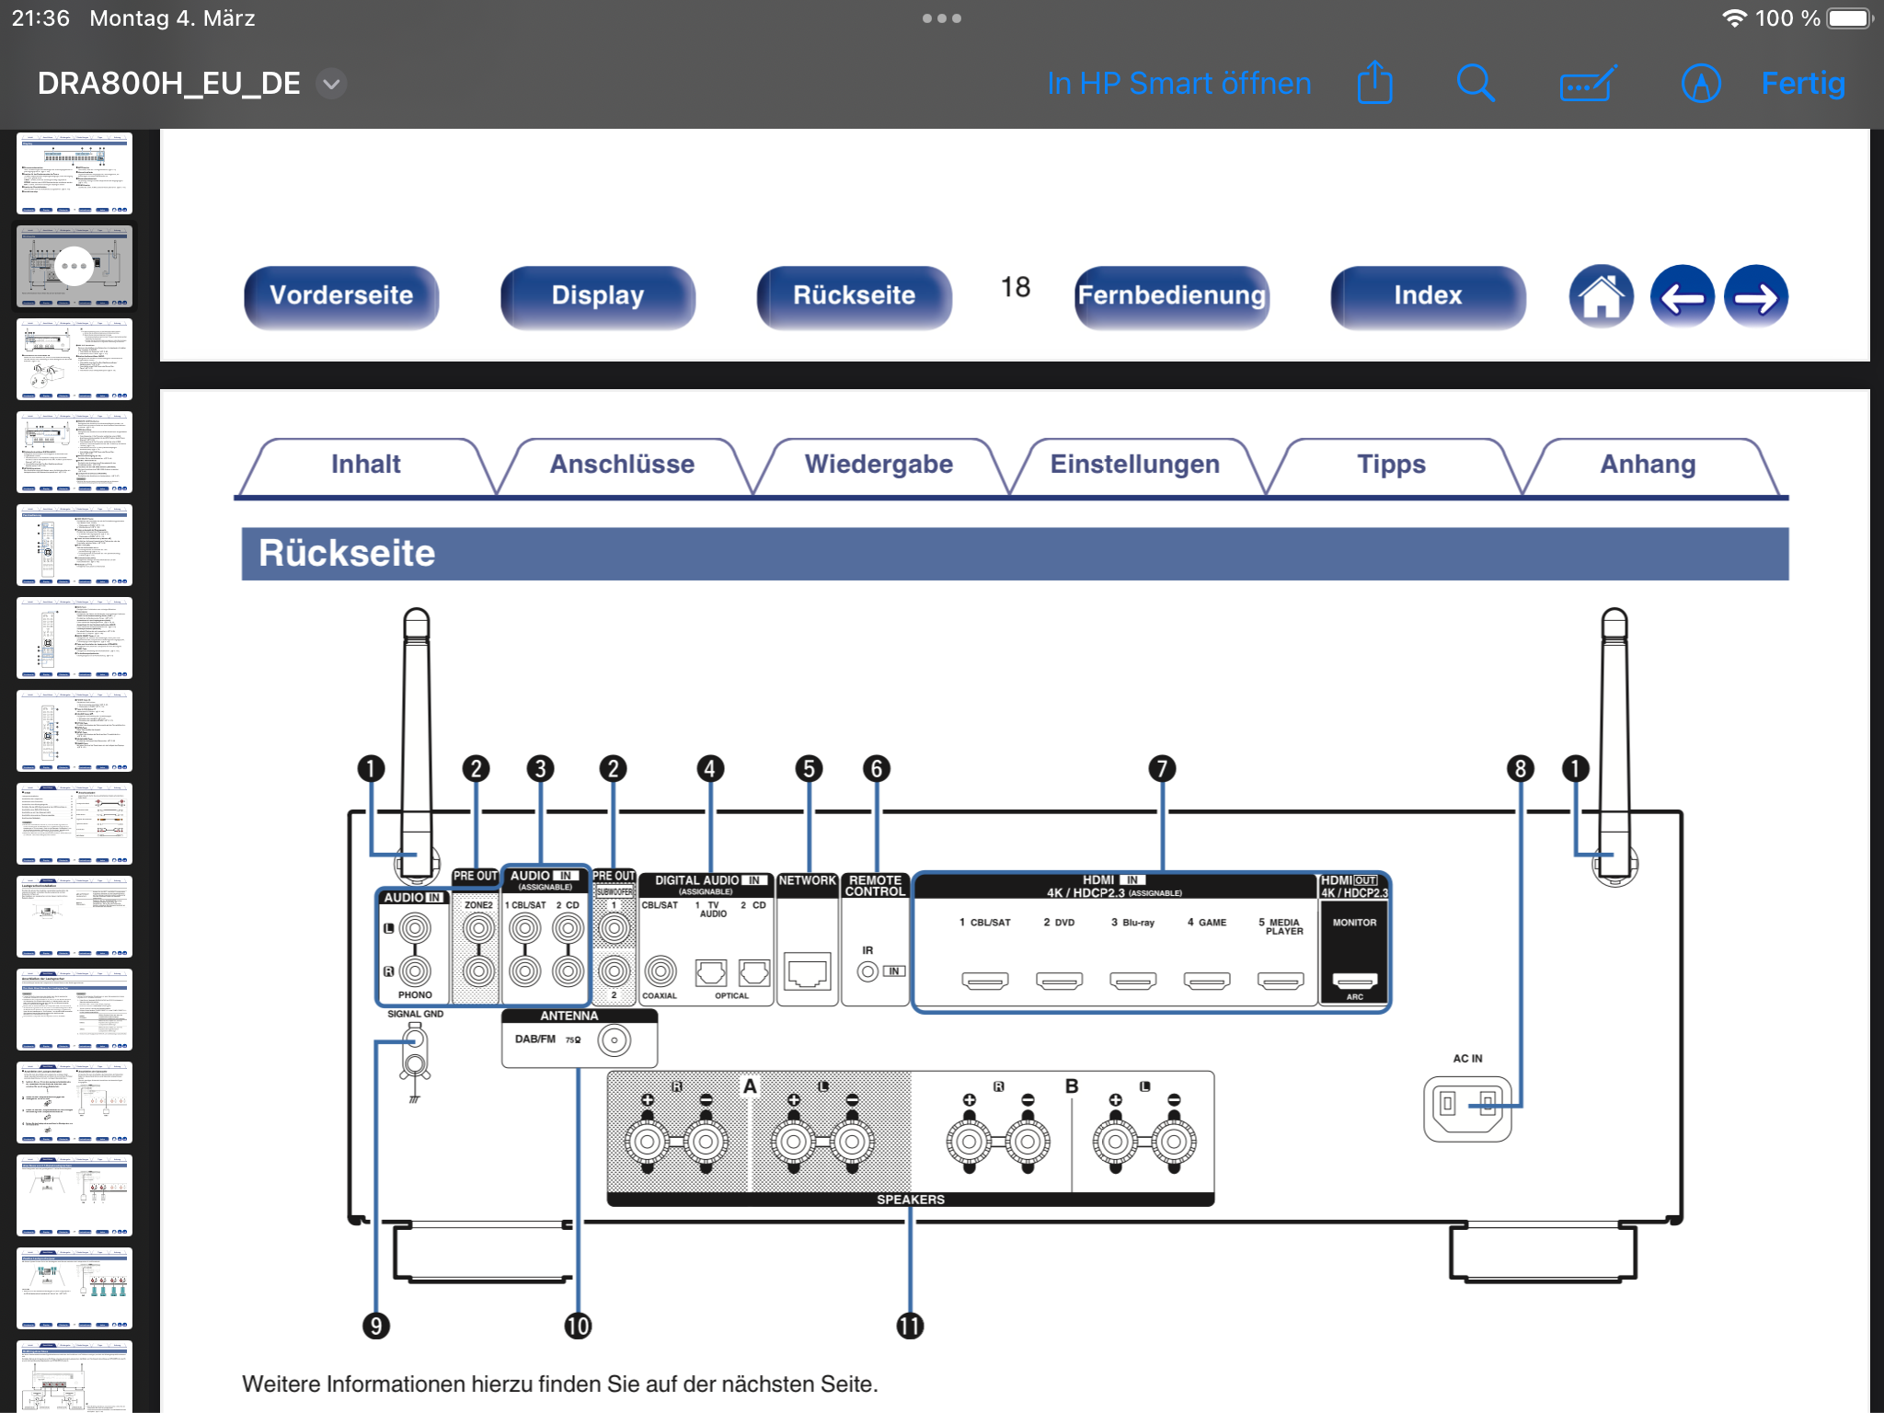Image resolution: width=1884 pixels, height=1413 pixels.
Task: Tap the three dots on selected thumbnail
Action: point(75,267)
